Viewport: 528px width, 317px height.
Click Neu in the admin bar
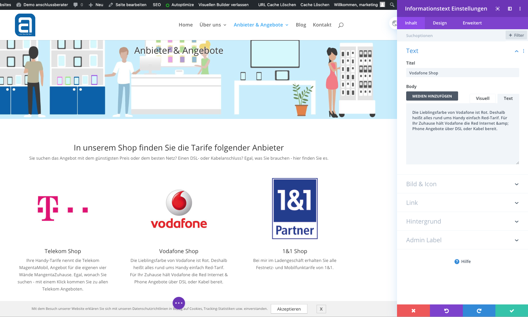point(96,5)
